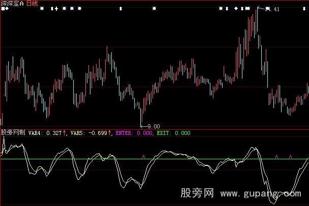Click the red up arrow after VAR4 value
This screenshot has height=206, width=309.
point(65,133)
